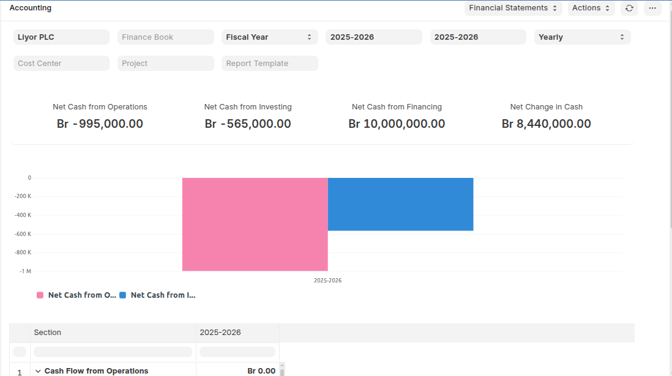Click the refresh report icon
The image size is (672, 376).
click(x=629, y=8)
